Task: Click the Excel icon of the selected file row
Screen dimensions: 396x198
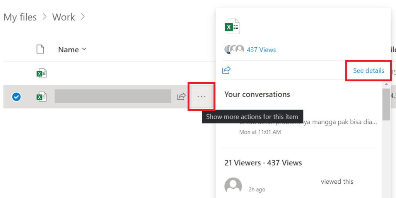Action: coord(41,97)
